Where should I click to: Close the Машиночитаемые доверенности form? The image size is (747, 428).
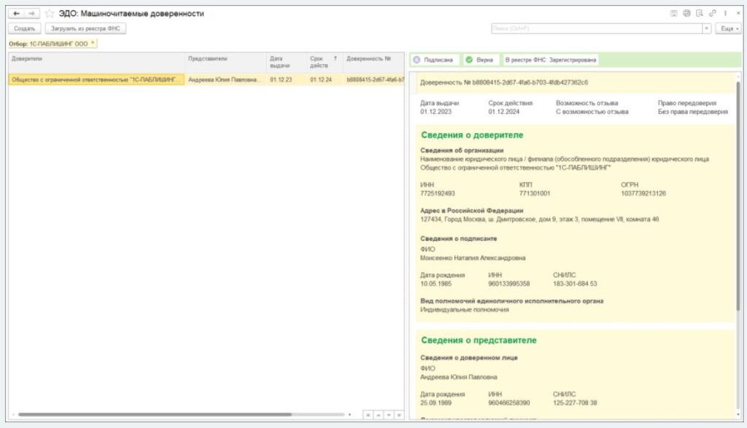[x=738, y=13]
